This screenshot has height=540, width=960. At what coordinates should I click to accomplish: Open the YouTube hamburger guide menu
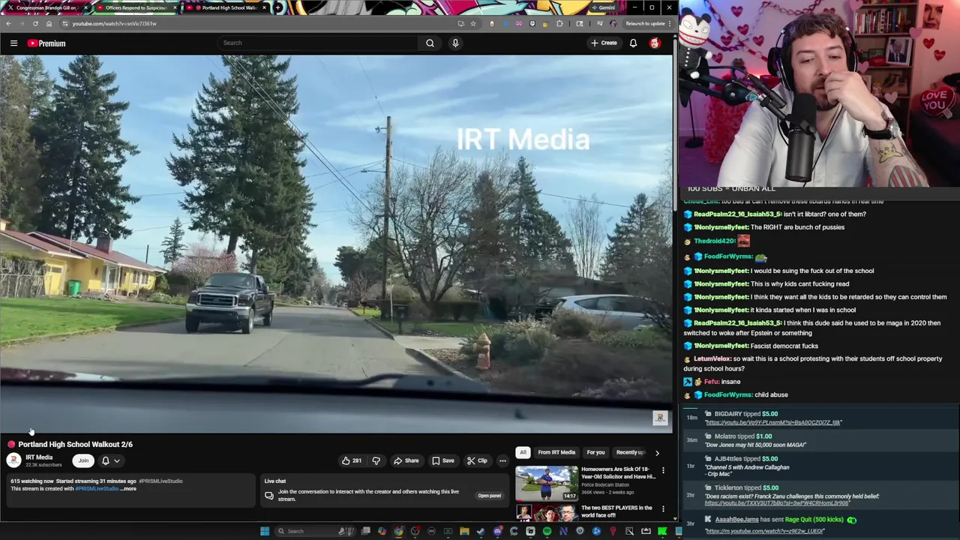tap(13, 43)
